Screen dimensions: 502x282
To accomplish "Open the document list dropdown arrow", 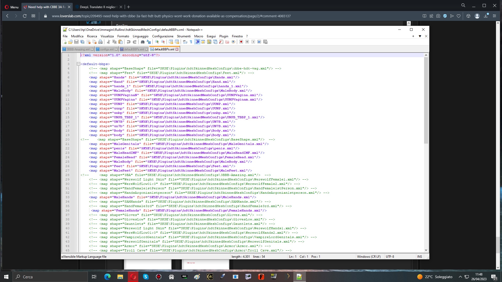I will [420, 36].
